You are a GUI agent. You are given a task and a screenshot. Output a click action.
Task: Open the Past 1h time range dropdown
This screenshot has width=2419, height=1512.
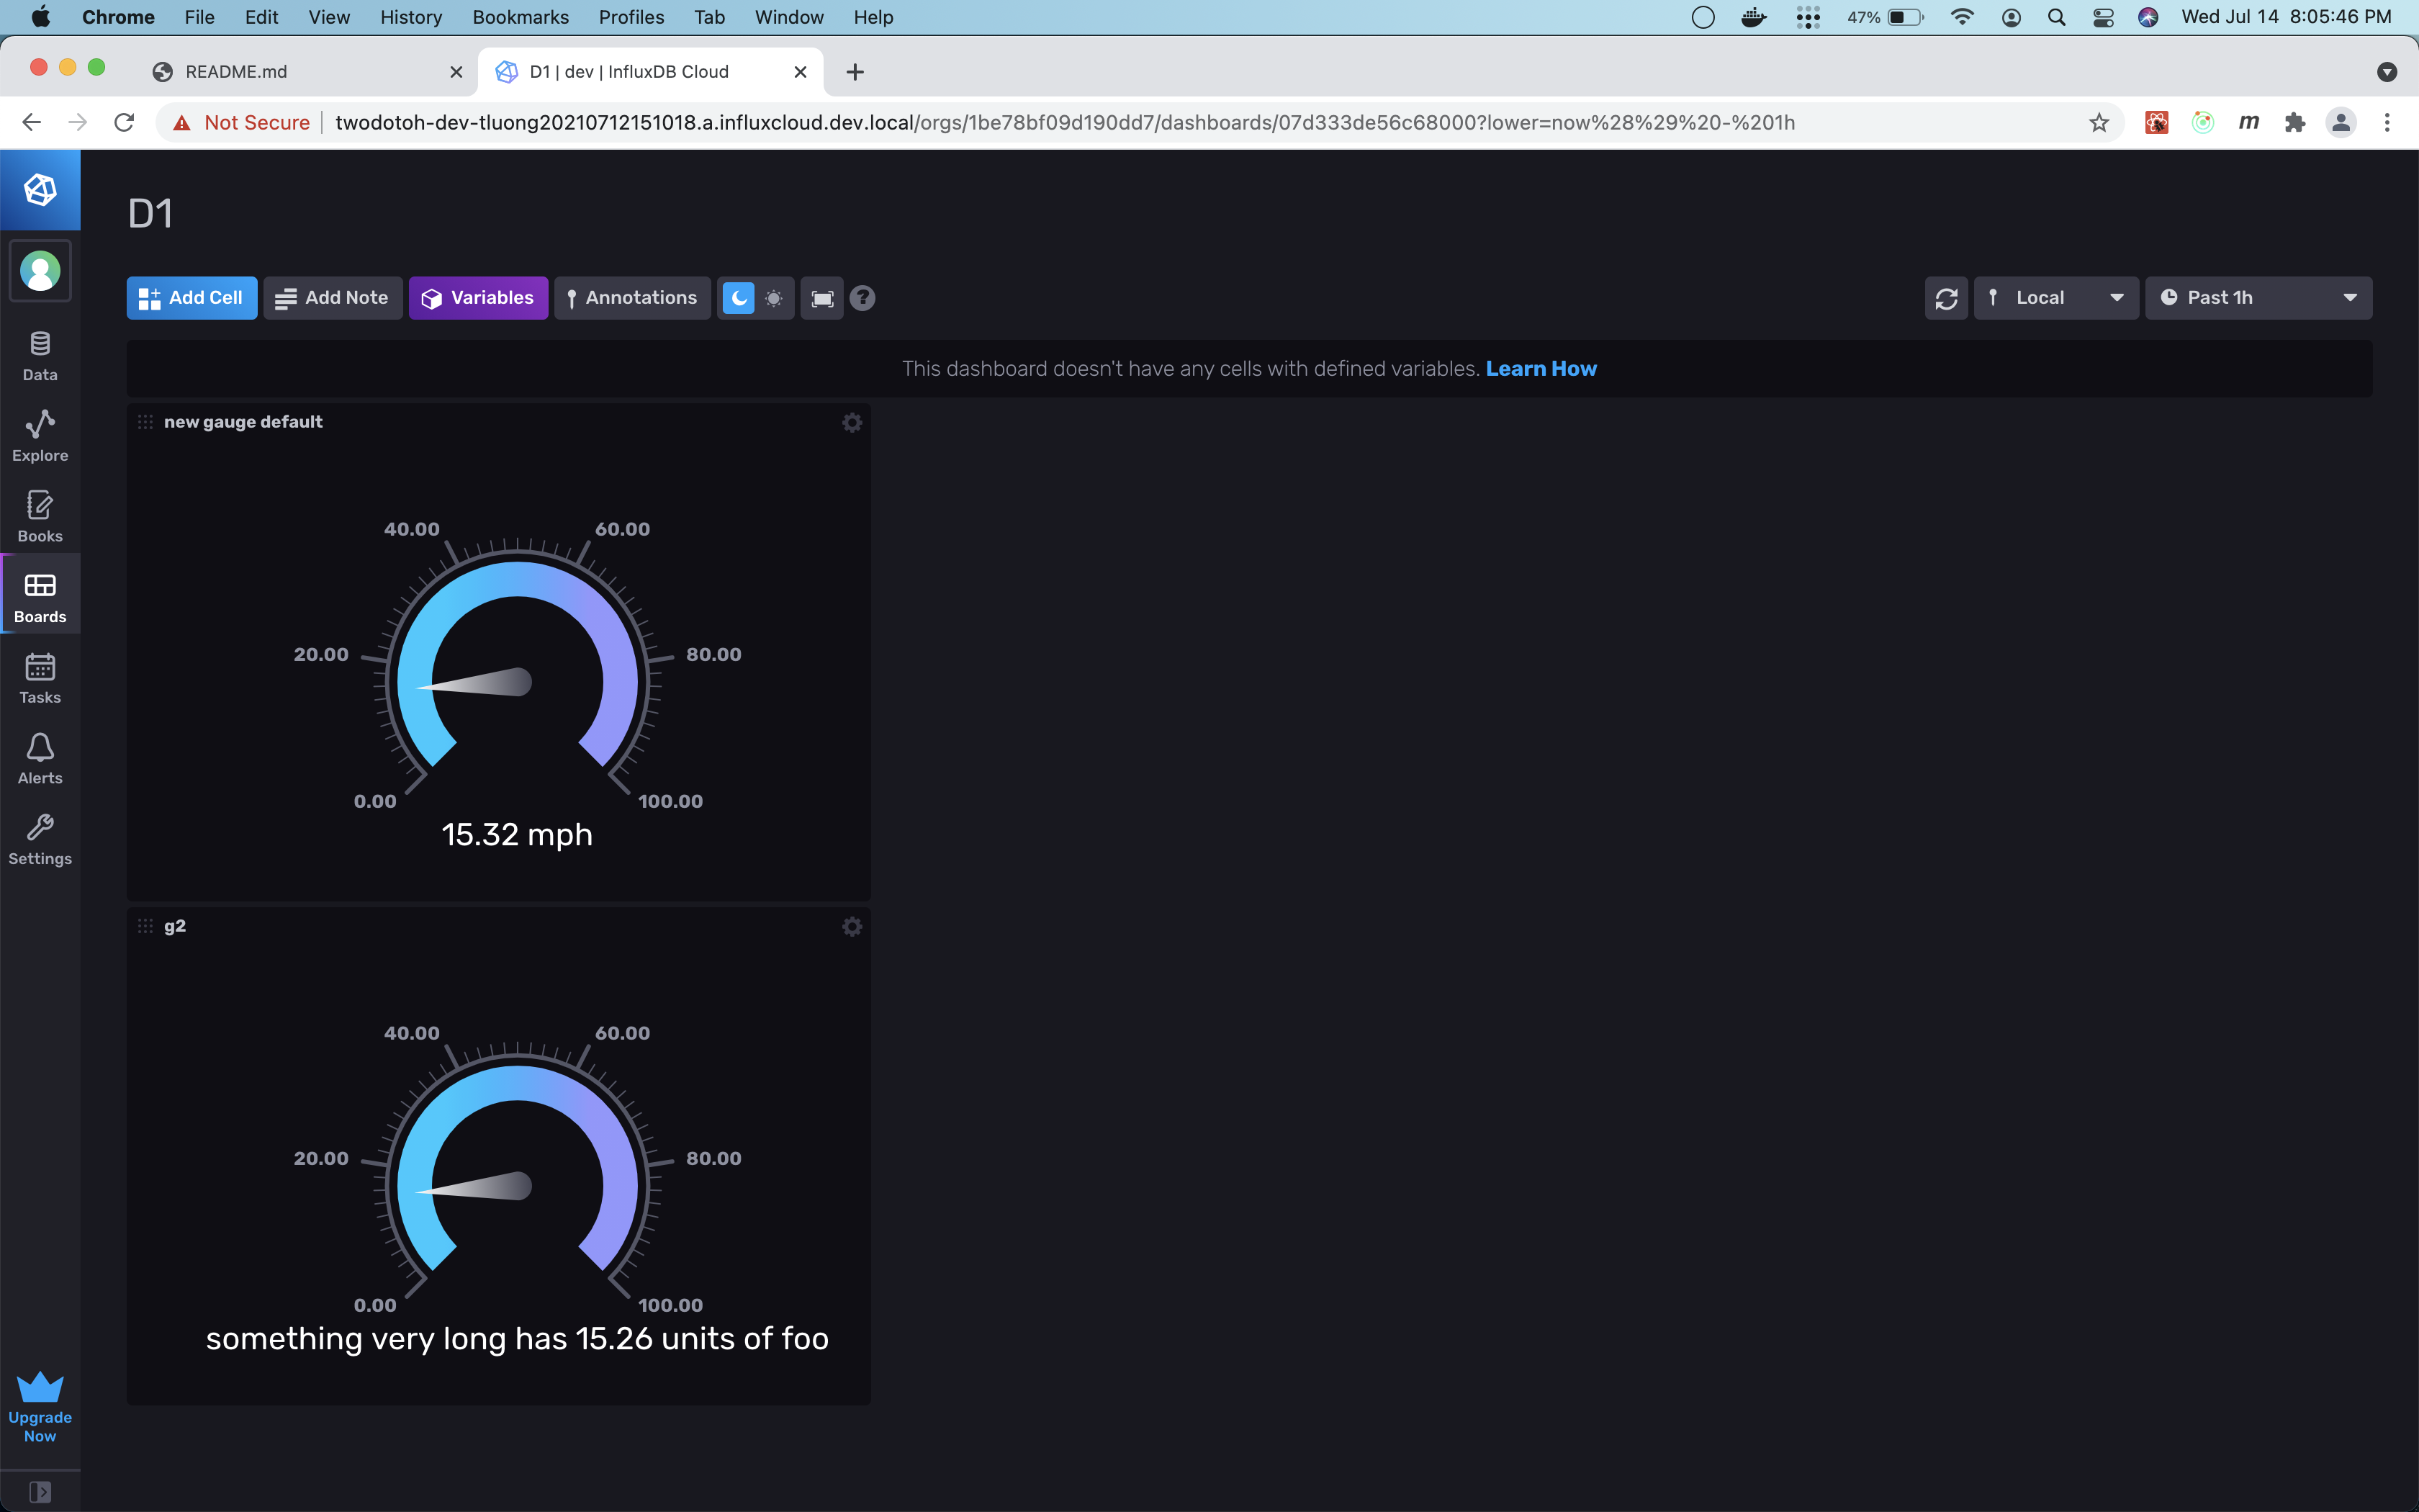pyautogui.click(x=2258, y=298)
